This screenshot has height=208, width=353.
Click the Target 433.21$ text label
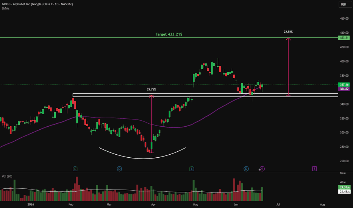(x=169, y=34)
